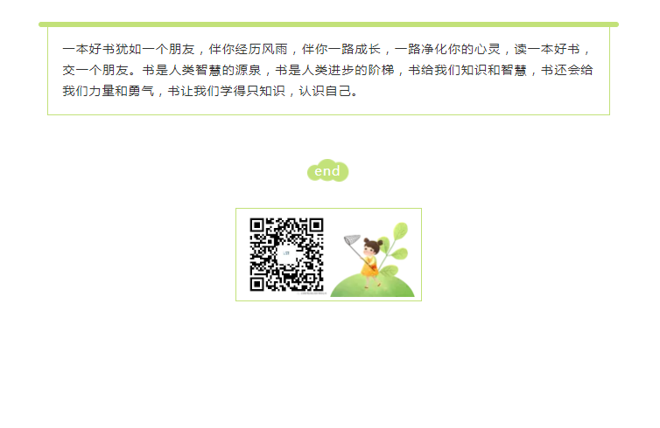
Task: Click the phrase "我们力量和勇气"
Action: pyautogui.click(x=109, y=91)
